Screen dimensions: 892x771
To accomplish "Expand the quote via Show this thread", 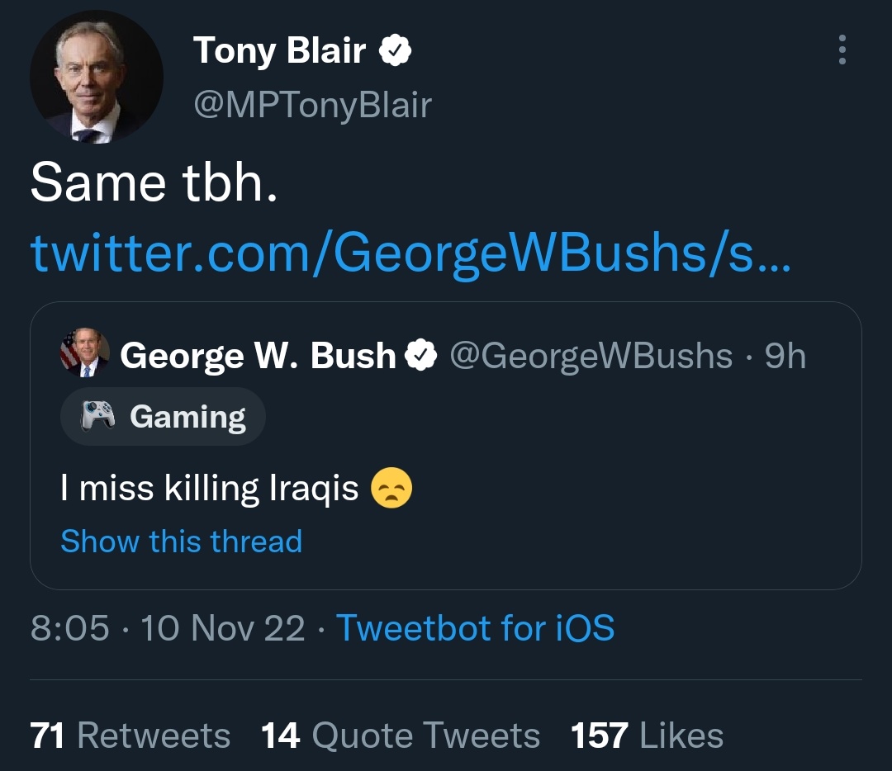I will coord(182,542).
